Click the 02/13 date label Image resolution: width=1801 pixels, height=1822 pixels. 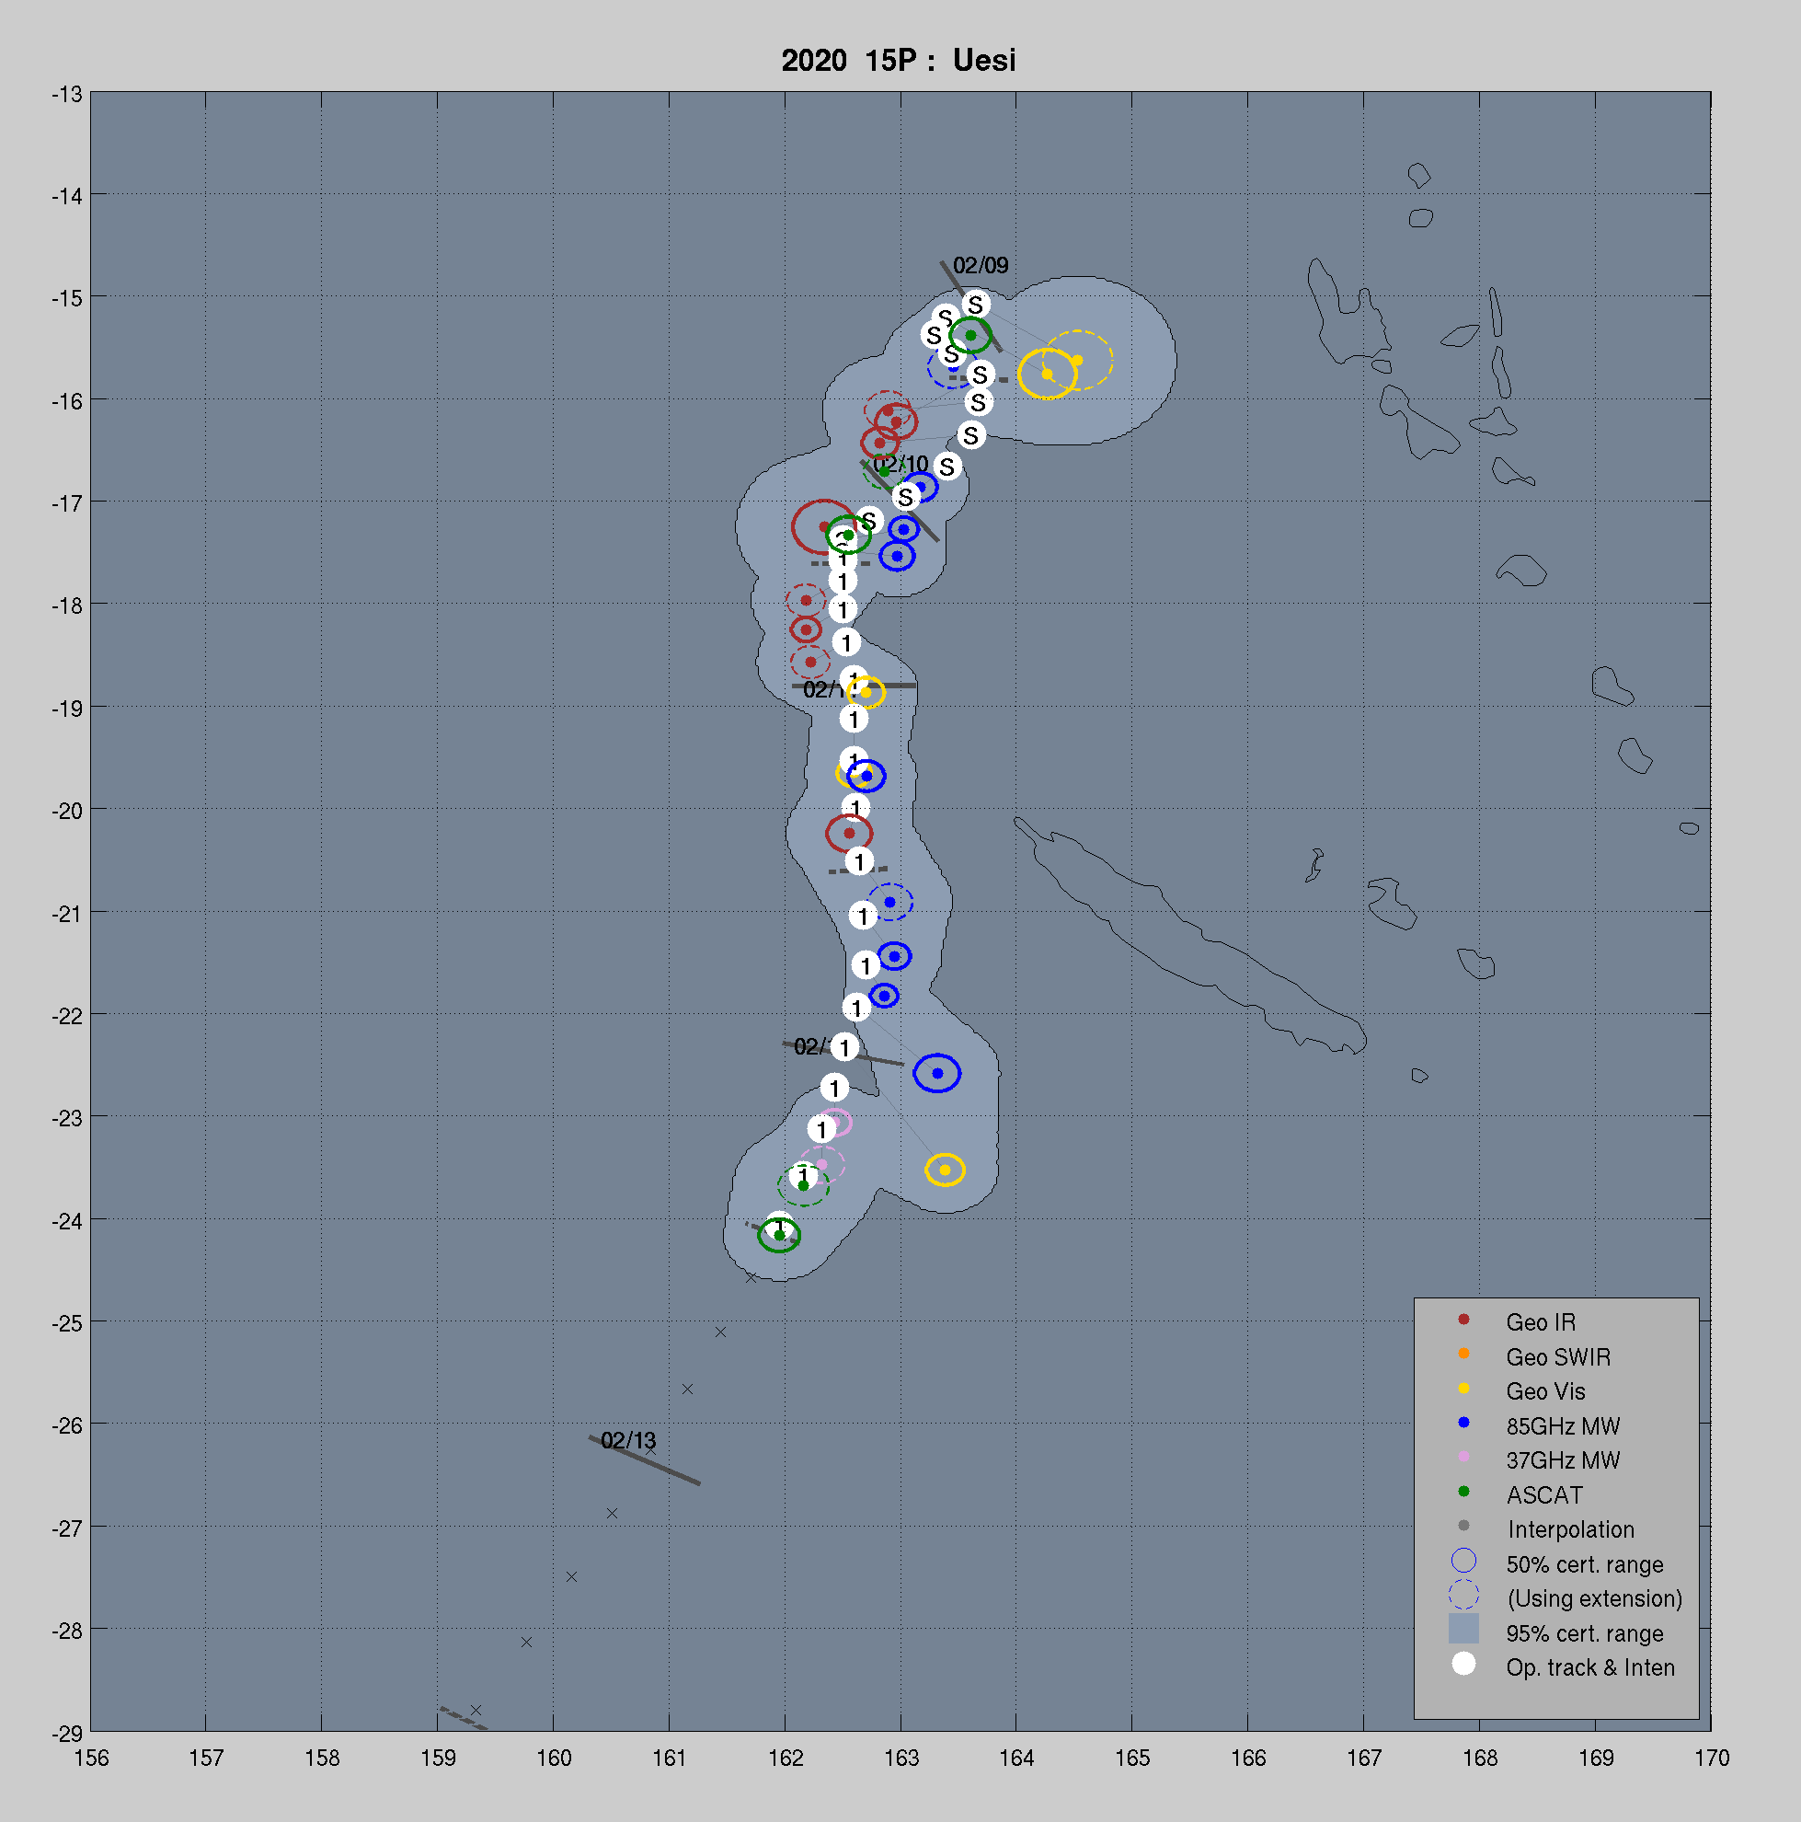627,1441
